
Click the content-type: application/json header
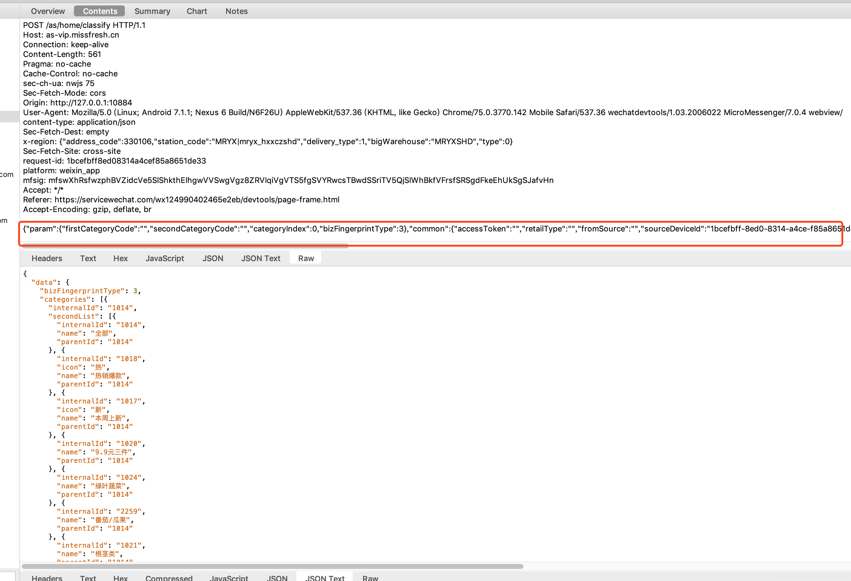79,122
